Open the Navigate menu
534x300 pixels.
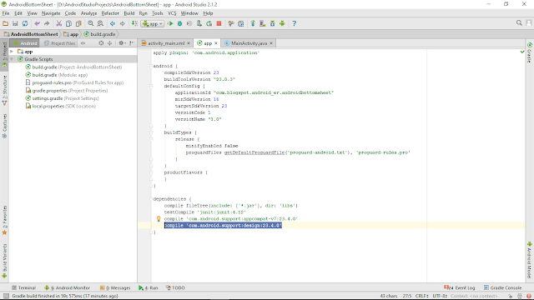coord(51,13)
